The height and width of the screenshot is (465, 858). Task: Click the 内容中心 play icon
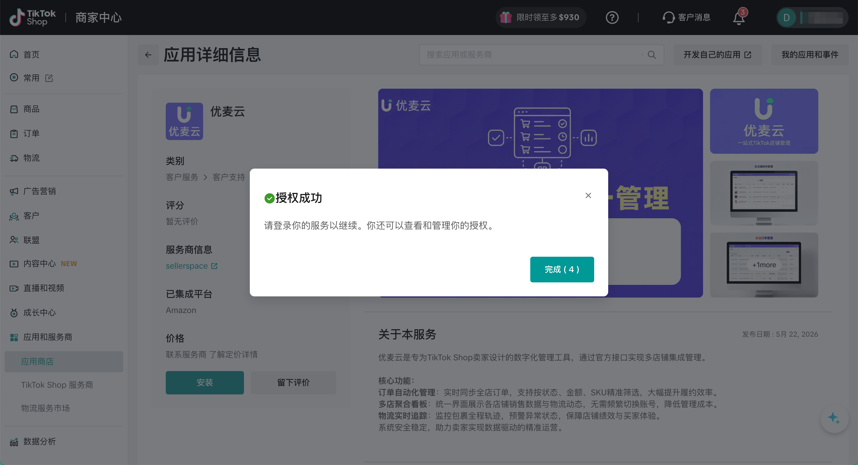[14, 264]
